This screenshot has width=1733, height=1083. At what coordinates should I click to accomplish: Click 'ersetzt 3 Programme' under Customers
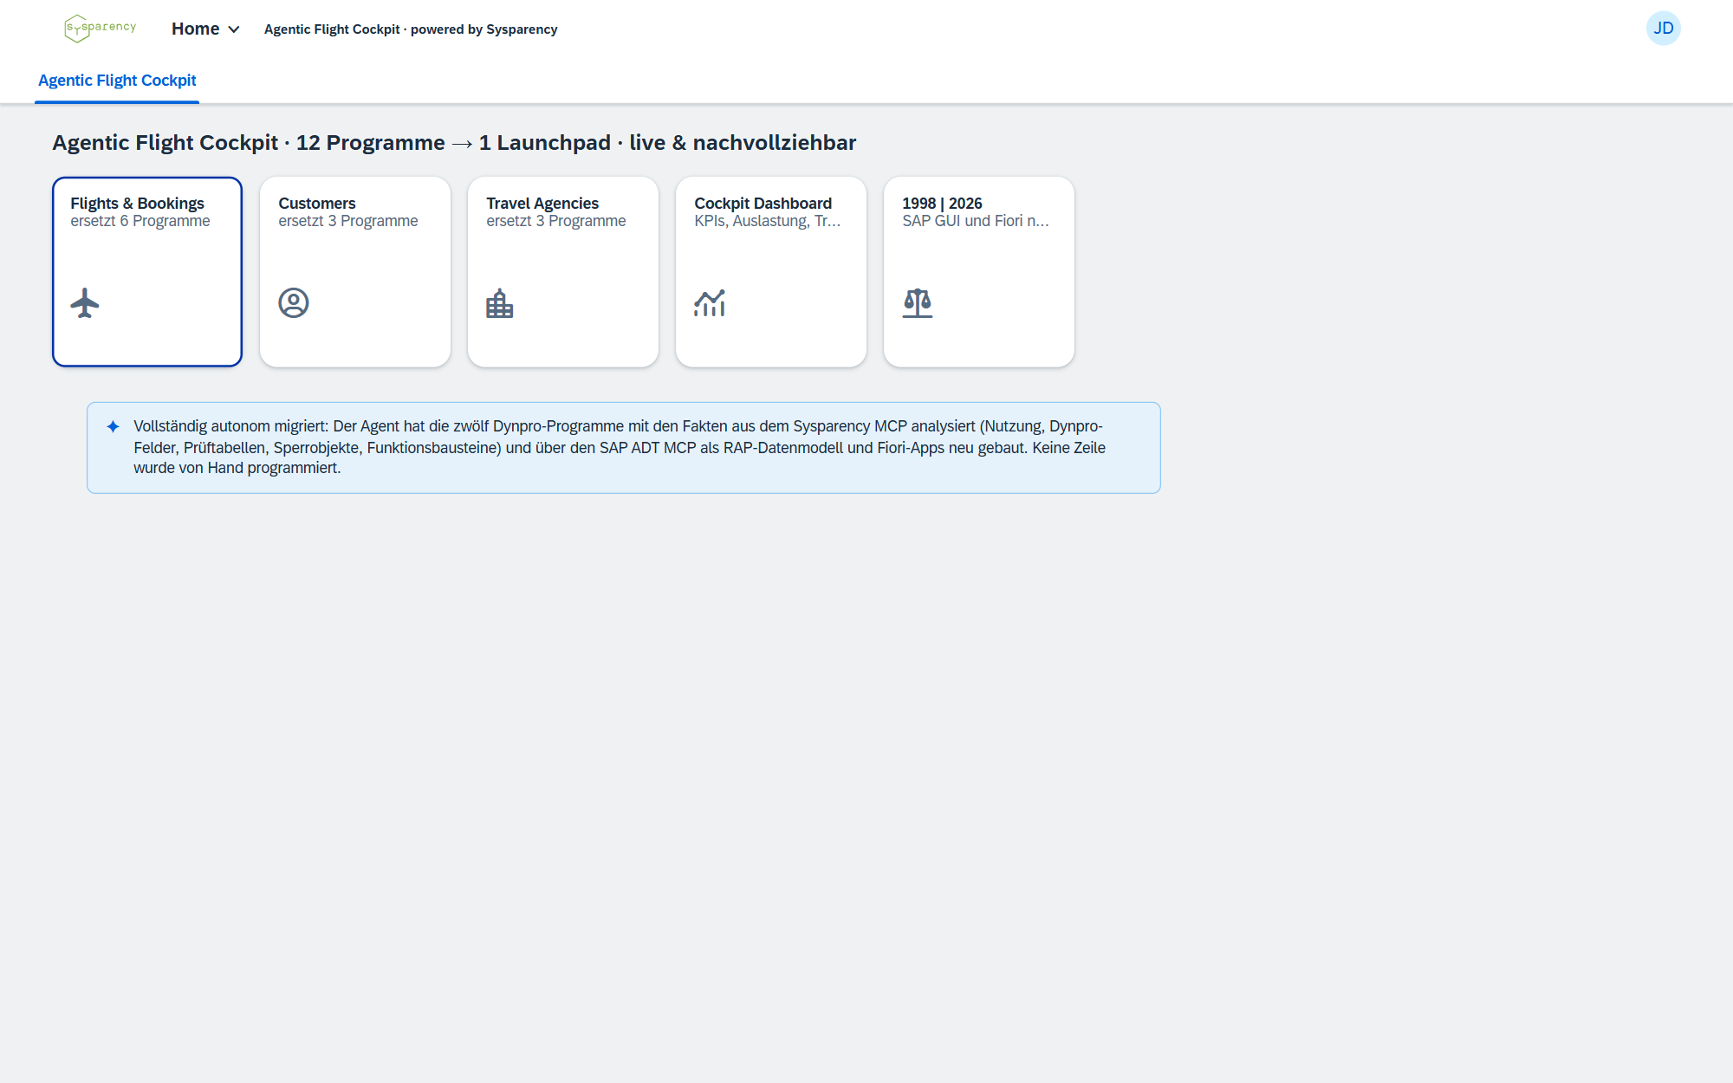point(348,221)
